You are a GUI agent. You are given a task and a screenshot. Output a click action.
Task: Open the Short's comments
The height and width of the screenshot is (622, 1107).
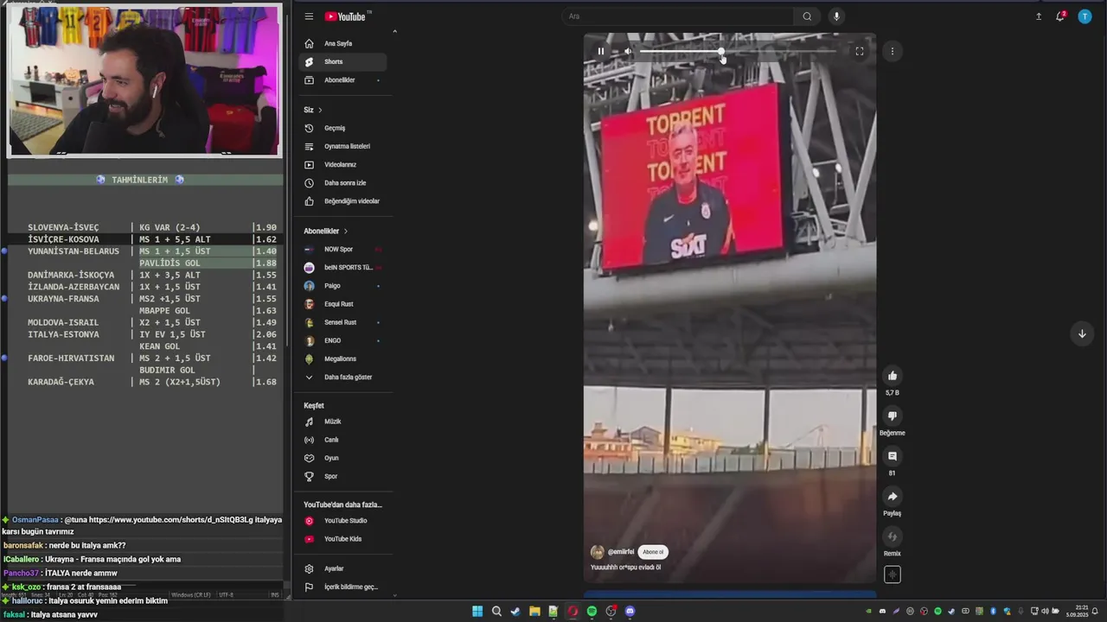[893, 456]
